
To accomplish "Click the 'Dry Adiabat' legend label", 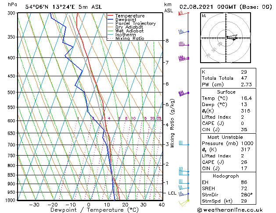I will (129, 27).
